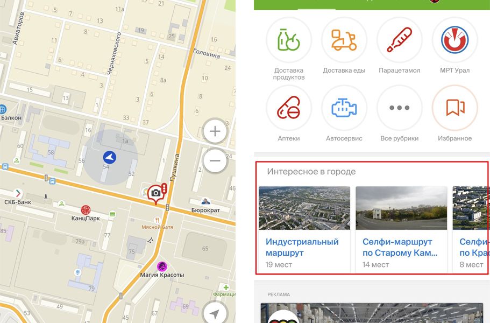Viewport: 490px width, 323px height.
Task: Open the Аптеки pills icon
Action: pos(289,108)
